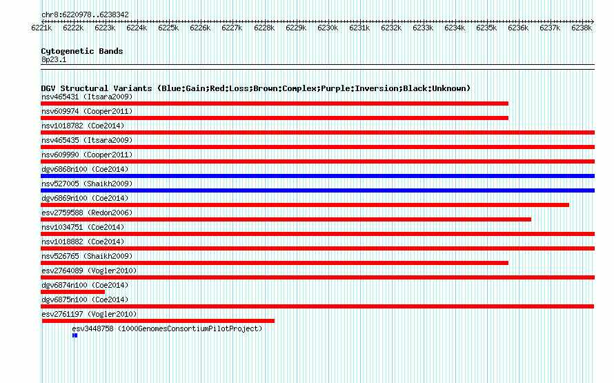The image size is (614, 383).
Task: Click the 6236k ruler label
Action: (x=518, y=28)
